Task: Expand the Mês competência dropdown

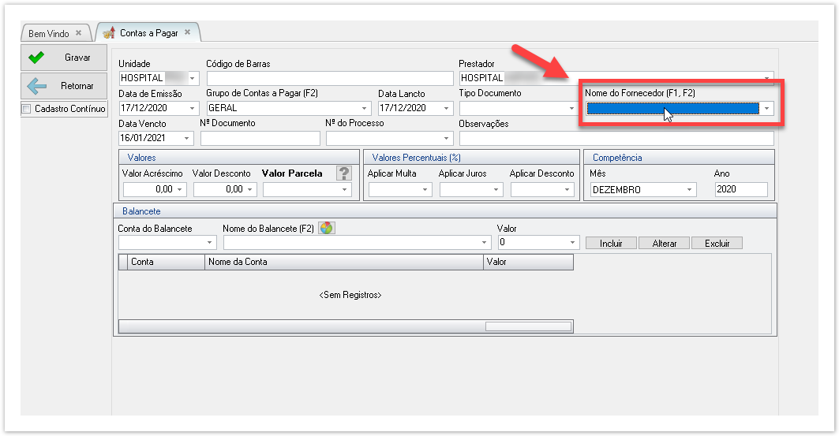Action: pos(690,190)
